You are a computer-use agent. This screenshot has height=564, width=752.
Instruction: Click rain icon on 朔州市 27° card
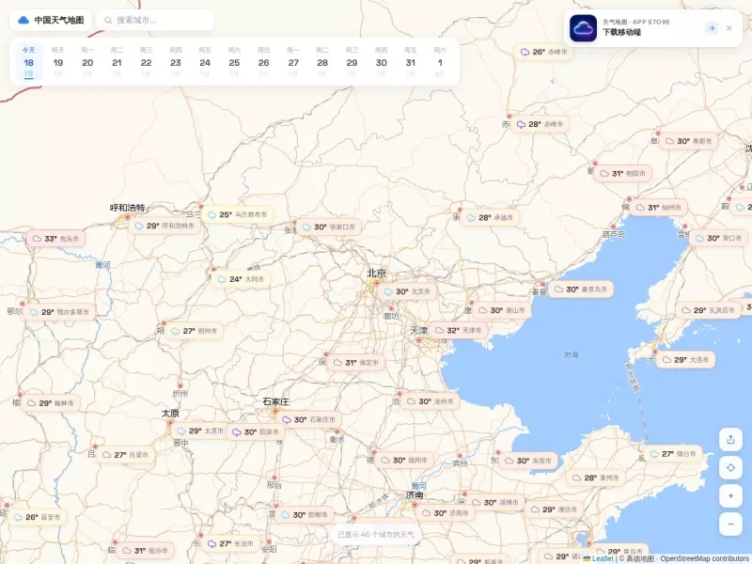[176, 331]
